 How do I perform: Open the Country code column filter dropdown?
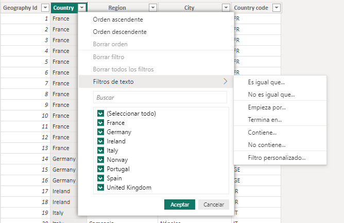click(x=277, y=8)
